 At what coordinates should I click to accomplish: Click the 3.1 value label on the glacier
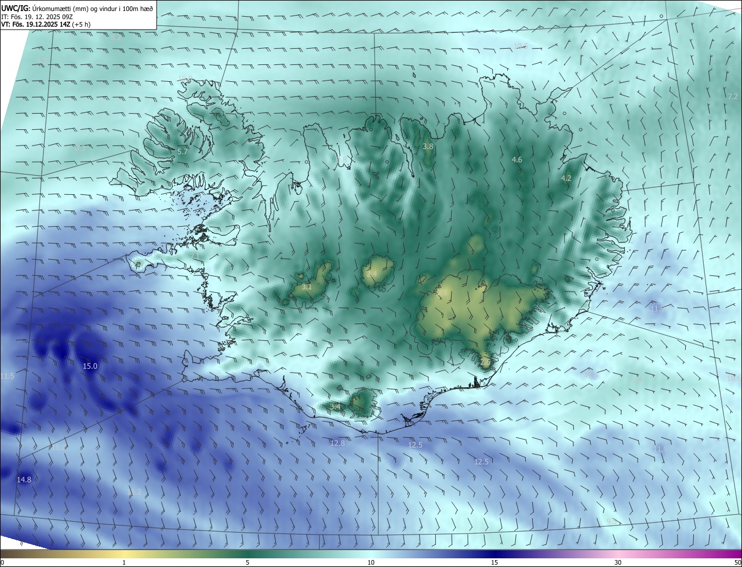[307, 286]
